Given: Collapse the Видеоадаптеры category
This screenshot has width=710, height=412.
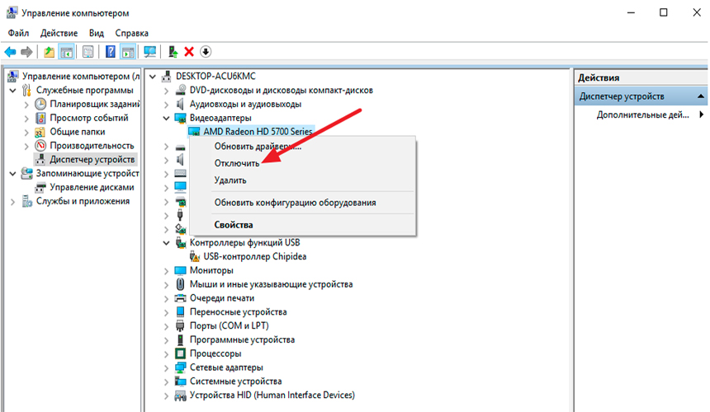Looking at the screenshot, I should click(166, 119).
